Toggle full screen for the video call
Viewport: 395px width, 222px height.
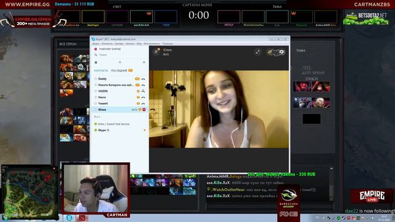(258, 52)
